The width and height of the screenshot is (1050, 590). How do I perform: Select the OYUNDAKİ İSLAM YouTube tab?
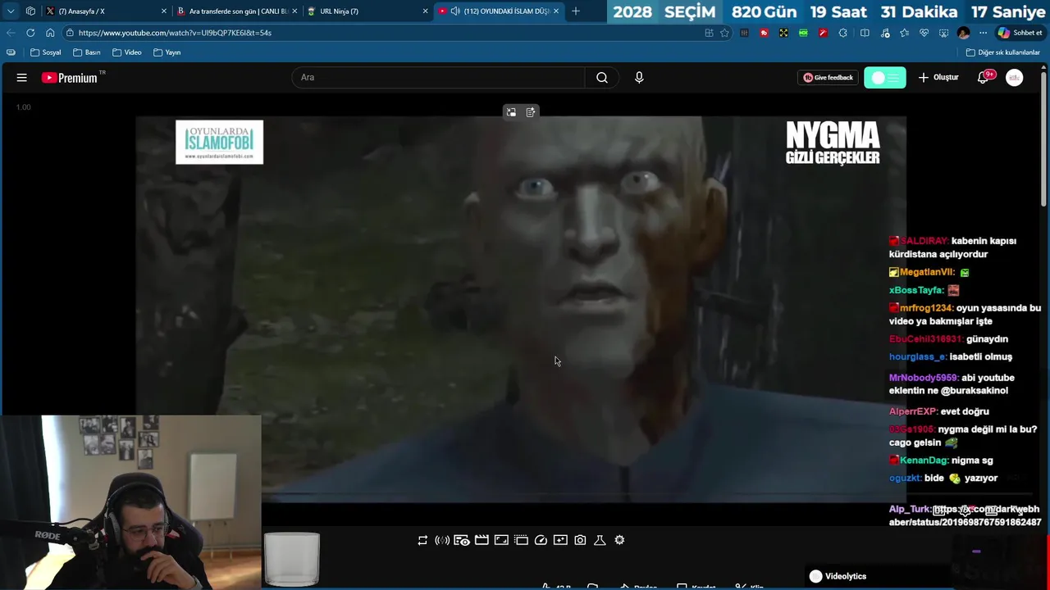pos(499,11)
